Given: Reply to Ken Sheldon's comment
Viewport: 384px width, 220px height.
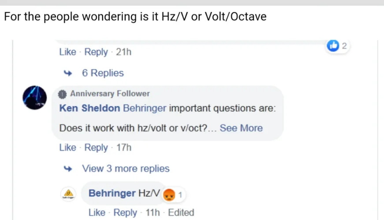Looking at the screenshot, I should [x=96, y=147].
